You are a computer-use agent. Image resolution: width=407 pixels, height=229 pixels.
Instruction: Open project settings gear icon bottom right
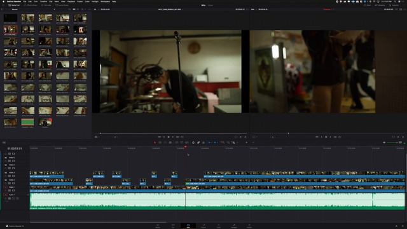coord(403,226)
